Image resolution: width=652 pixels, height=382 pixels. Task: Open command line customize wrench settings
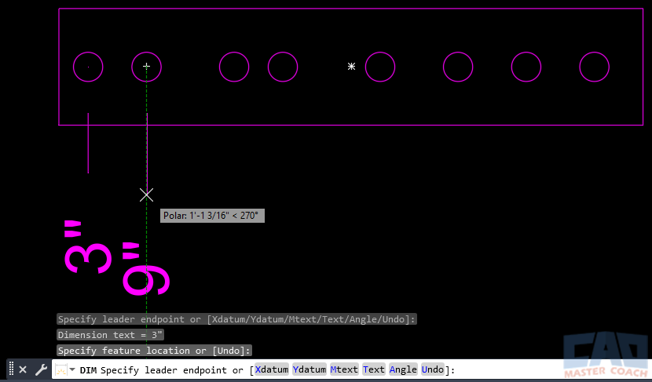point(41,369)
